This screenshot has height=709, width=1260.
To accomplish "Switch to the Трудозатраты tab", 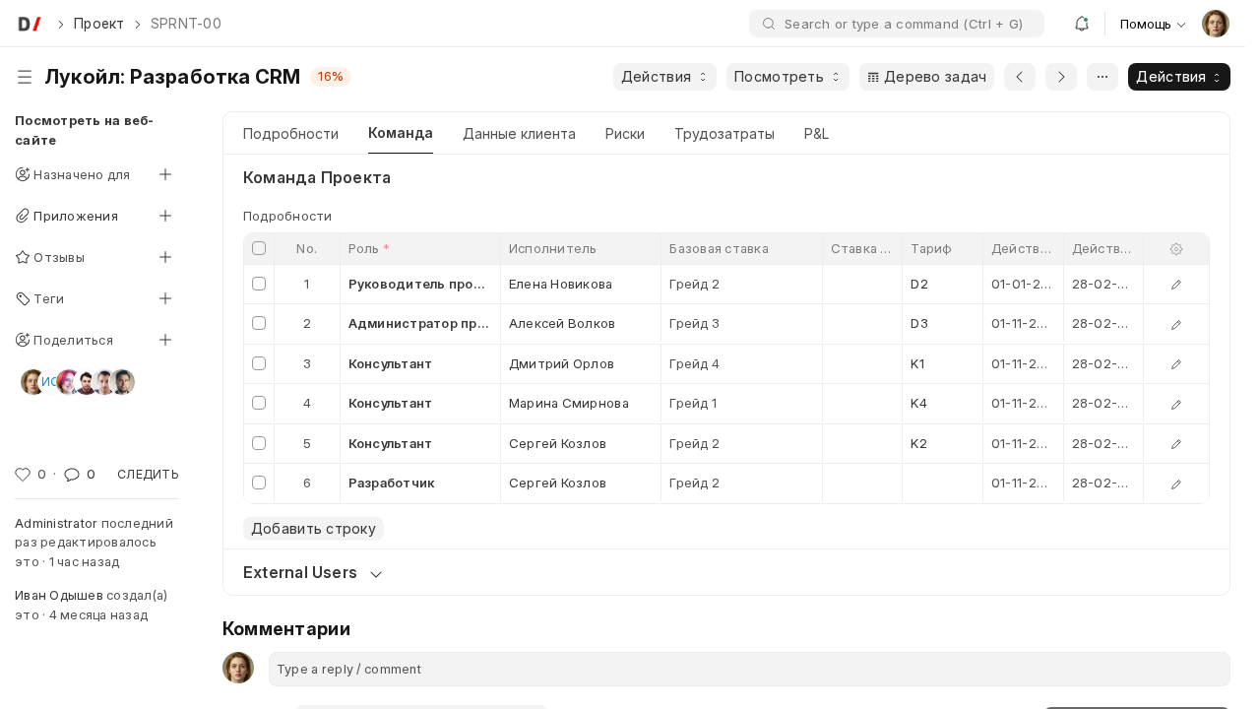I will tap(724, 134).
